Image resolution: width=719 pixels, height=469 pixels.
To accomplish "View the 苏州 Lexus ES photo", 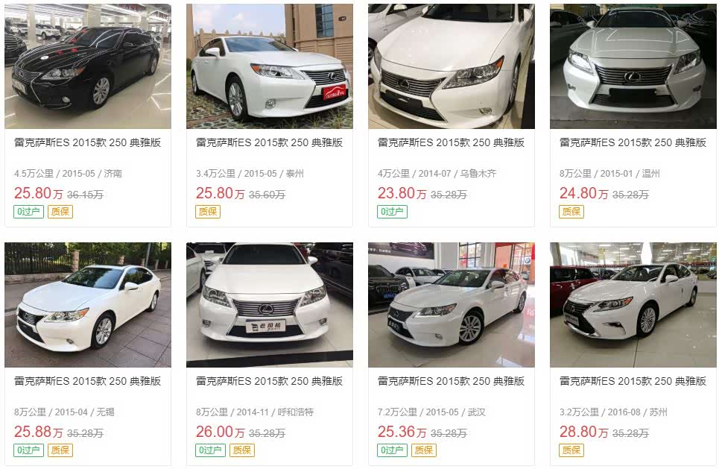I will (633, 305).
